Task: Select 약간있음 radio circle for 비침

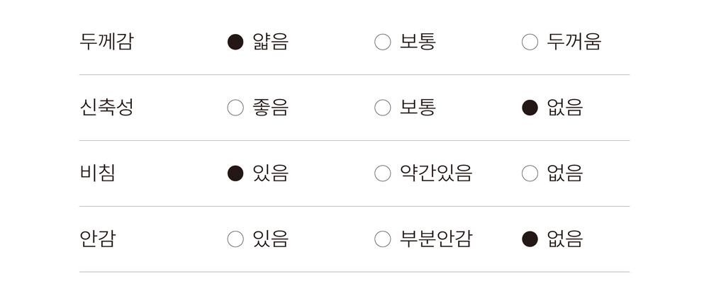Action: [382, 173]
